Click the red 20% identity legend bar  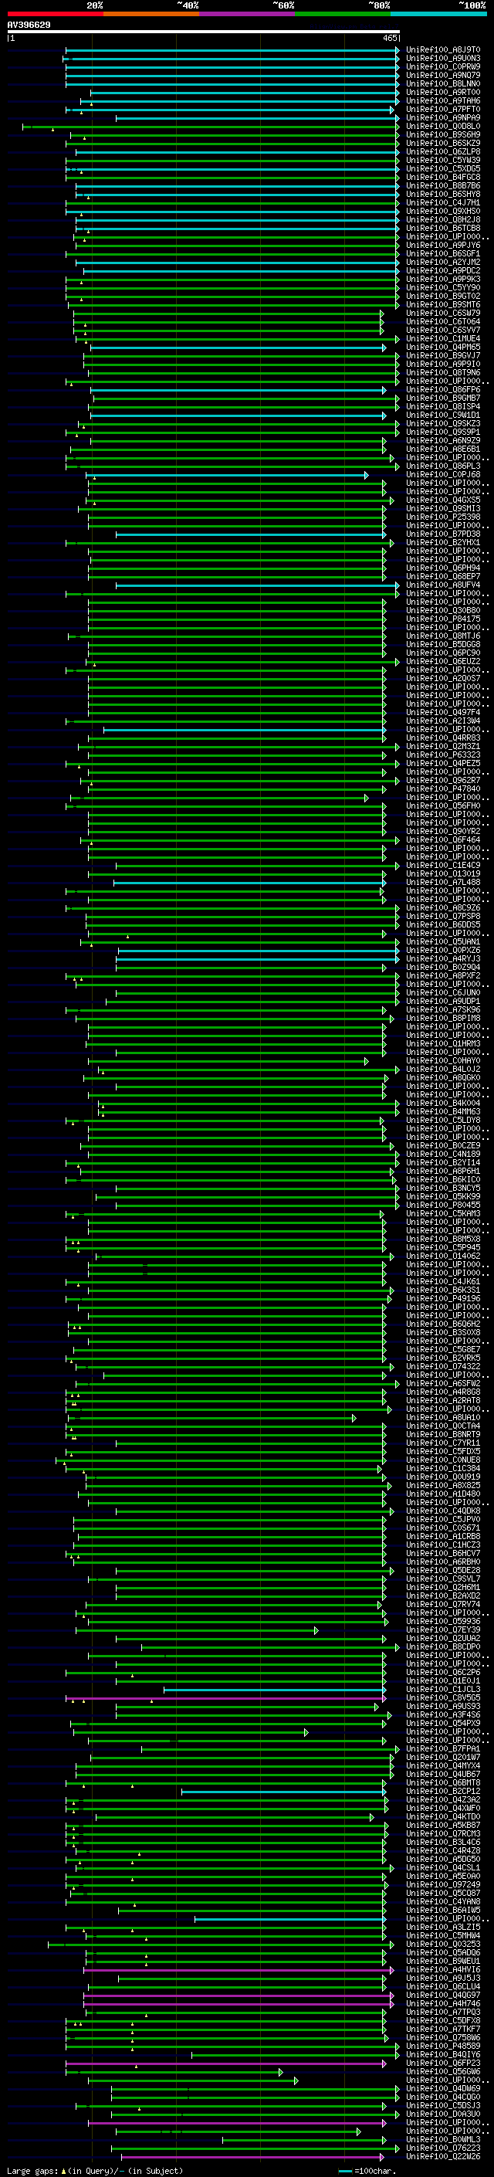click(x=55, y=14)
